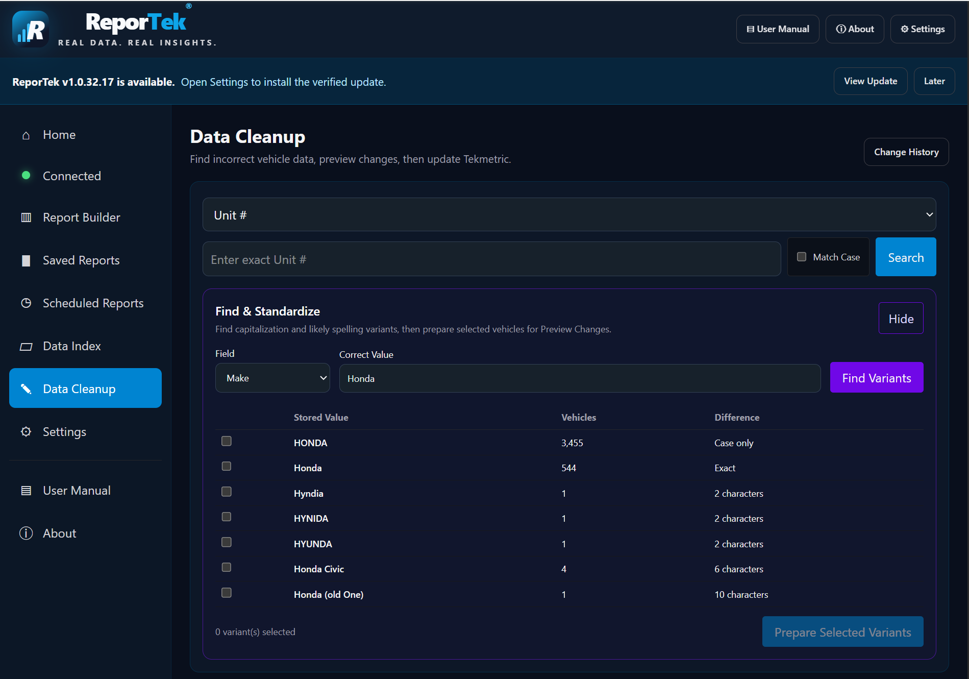The width and height of the screenshot is (969, 679).
Task: Open User Manual from top bar
Action: point(778,29)
